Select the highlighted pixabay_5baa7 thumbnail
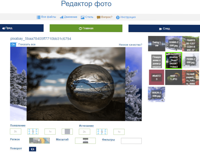This screenshot has width=200, height=152. pyautogui.click(x=173, y=61)
